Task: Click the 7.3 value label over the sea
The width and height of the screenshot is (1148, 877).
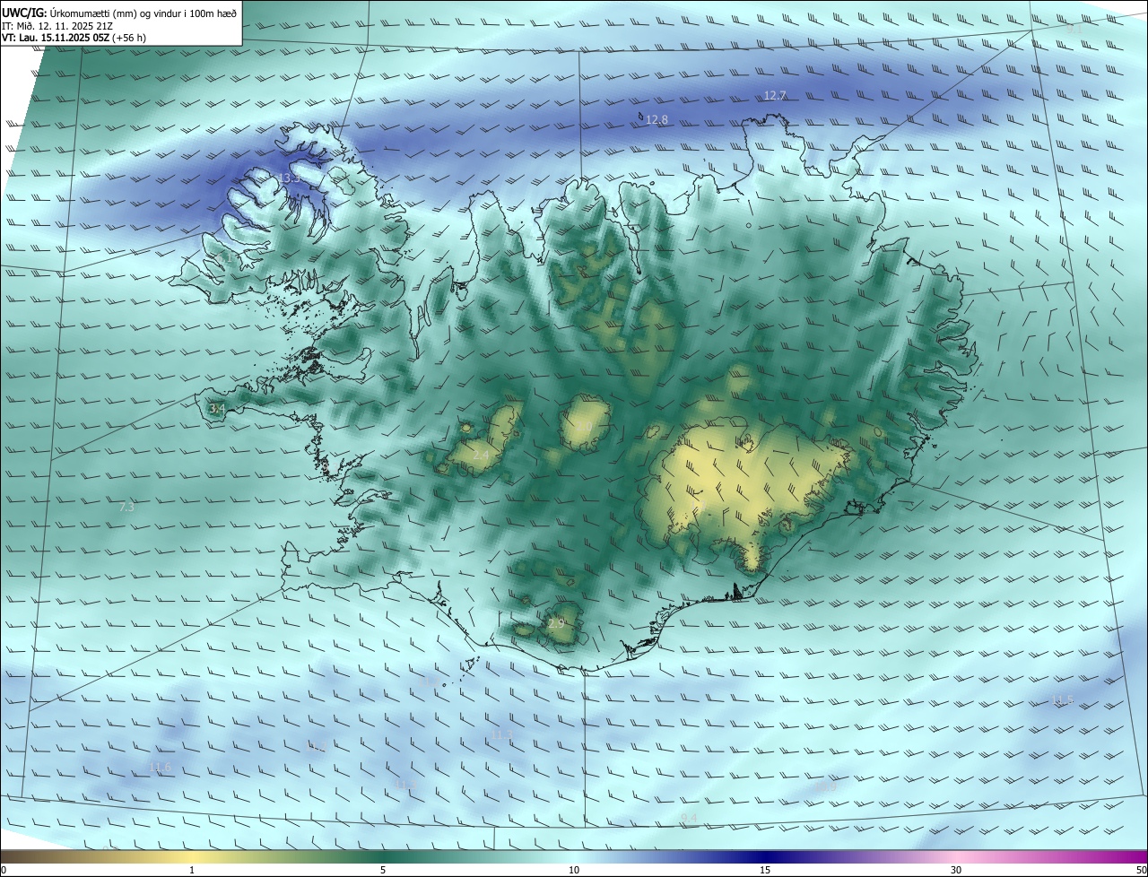Action: pyautogui.click(x=126, y=508)
